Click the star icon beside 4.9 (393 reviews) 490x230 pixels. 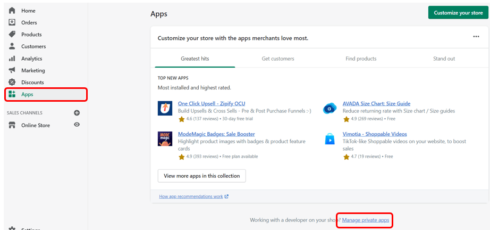[182, 157]
